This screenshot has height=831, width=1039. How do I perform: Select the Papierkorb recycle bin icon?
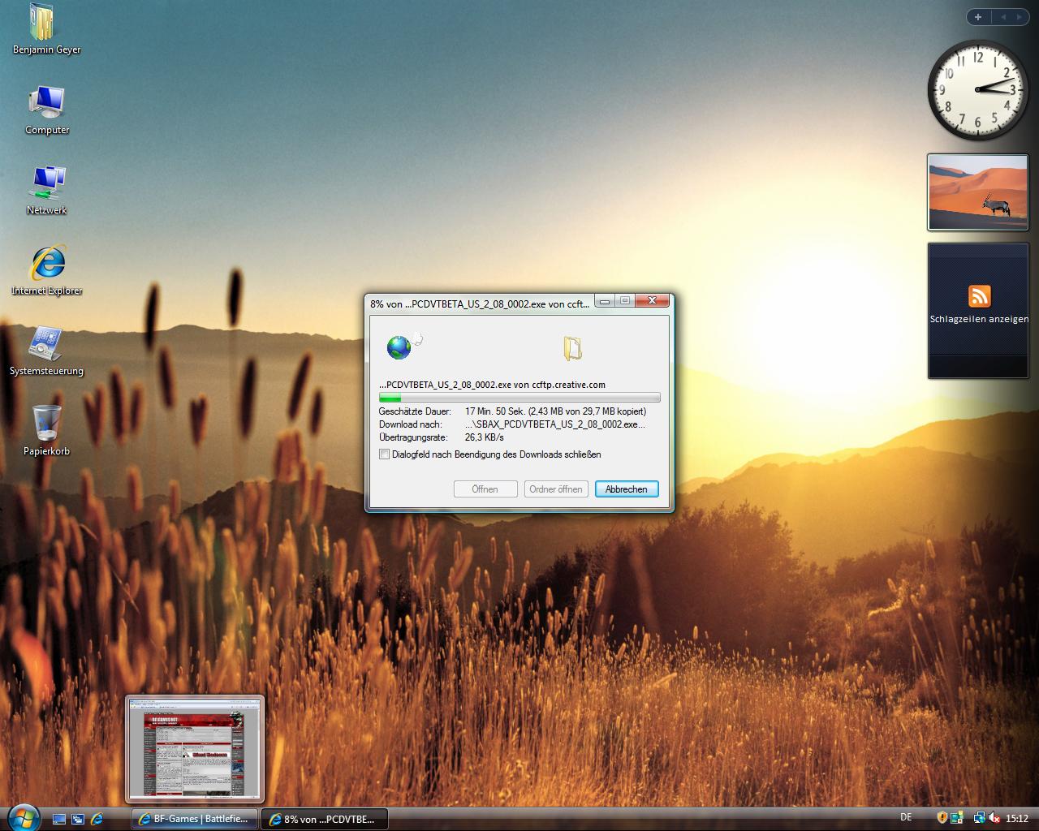pyautogui.click(x=46, y=431)
